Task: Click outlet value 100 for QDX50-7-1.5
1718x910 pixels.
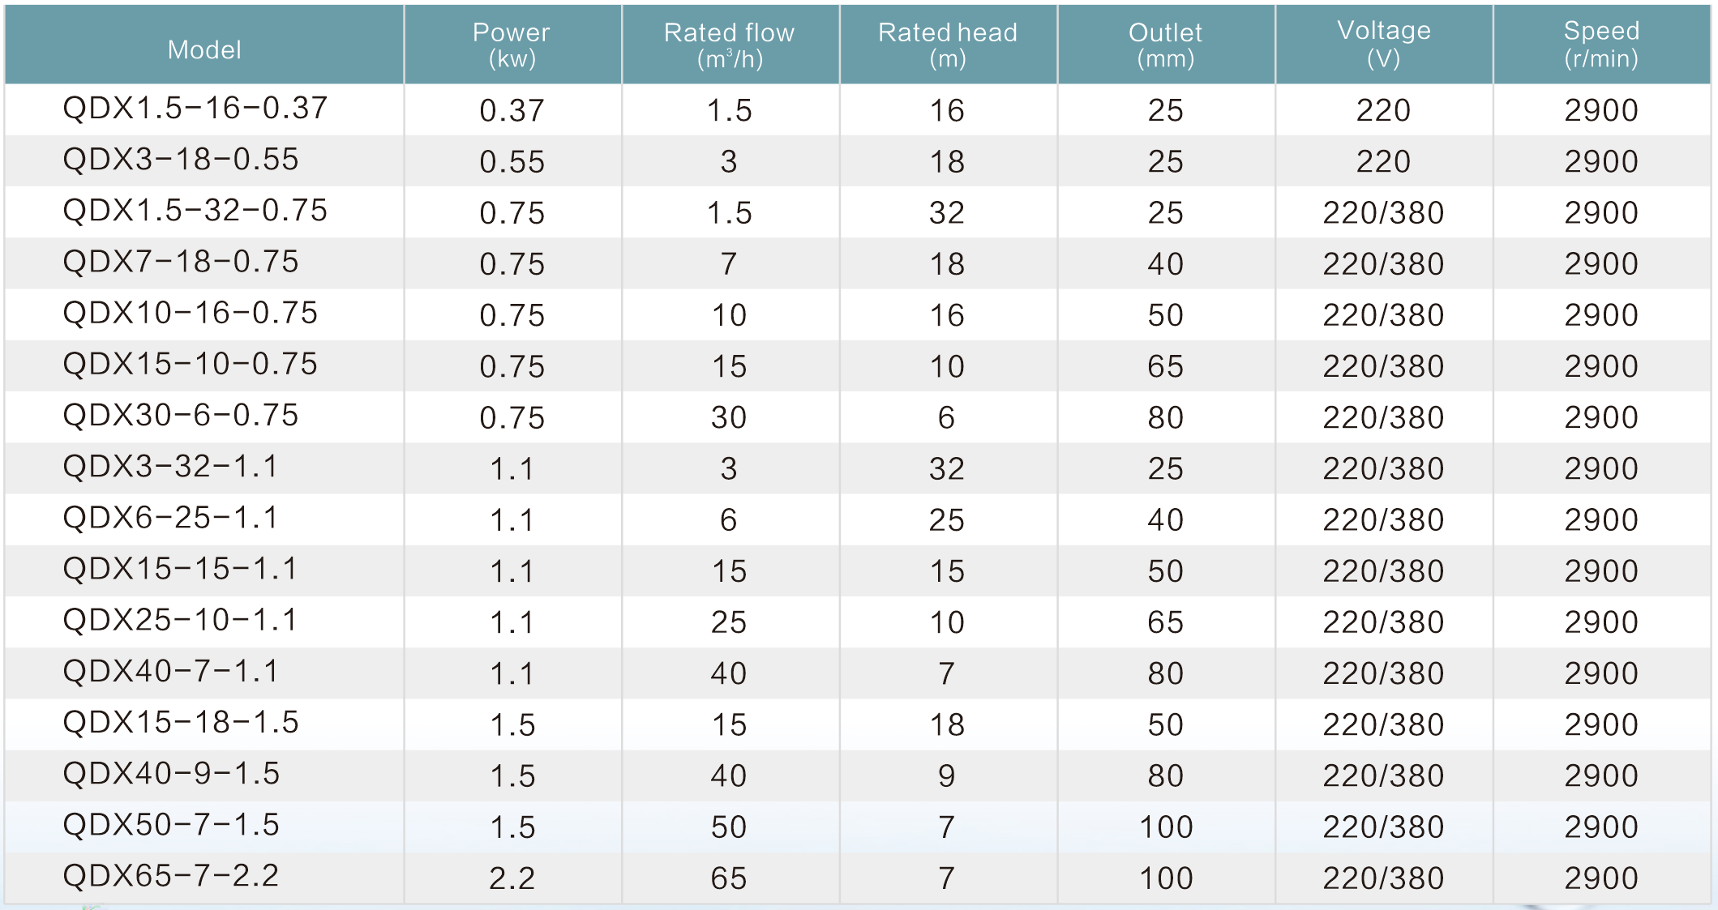Action: click(x=1166, y=827)
